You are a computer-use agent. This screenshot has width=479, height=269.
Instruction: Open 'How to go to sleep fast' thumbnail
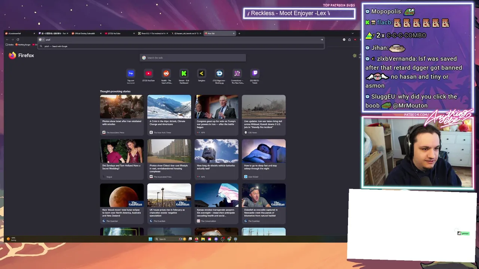263,151
